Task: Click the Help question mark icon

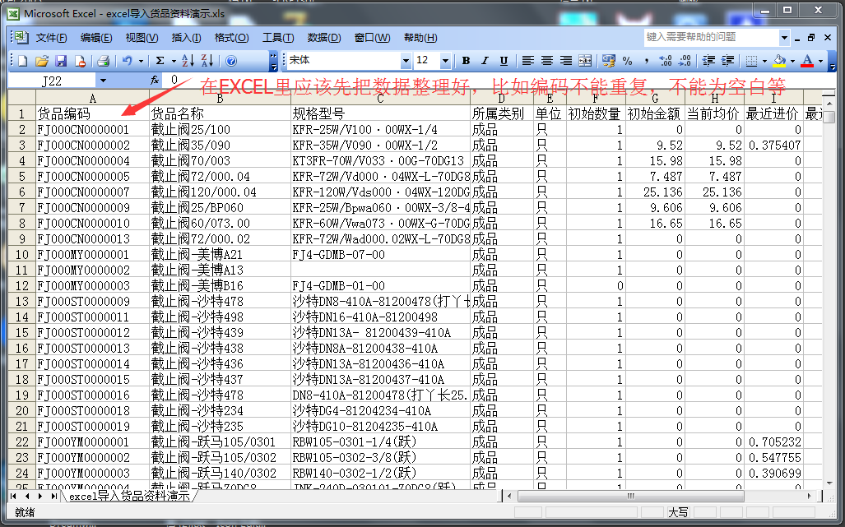Action: click(231, 61)
